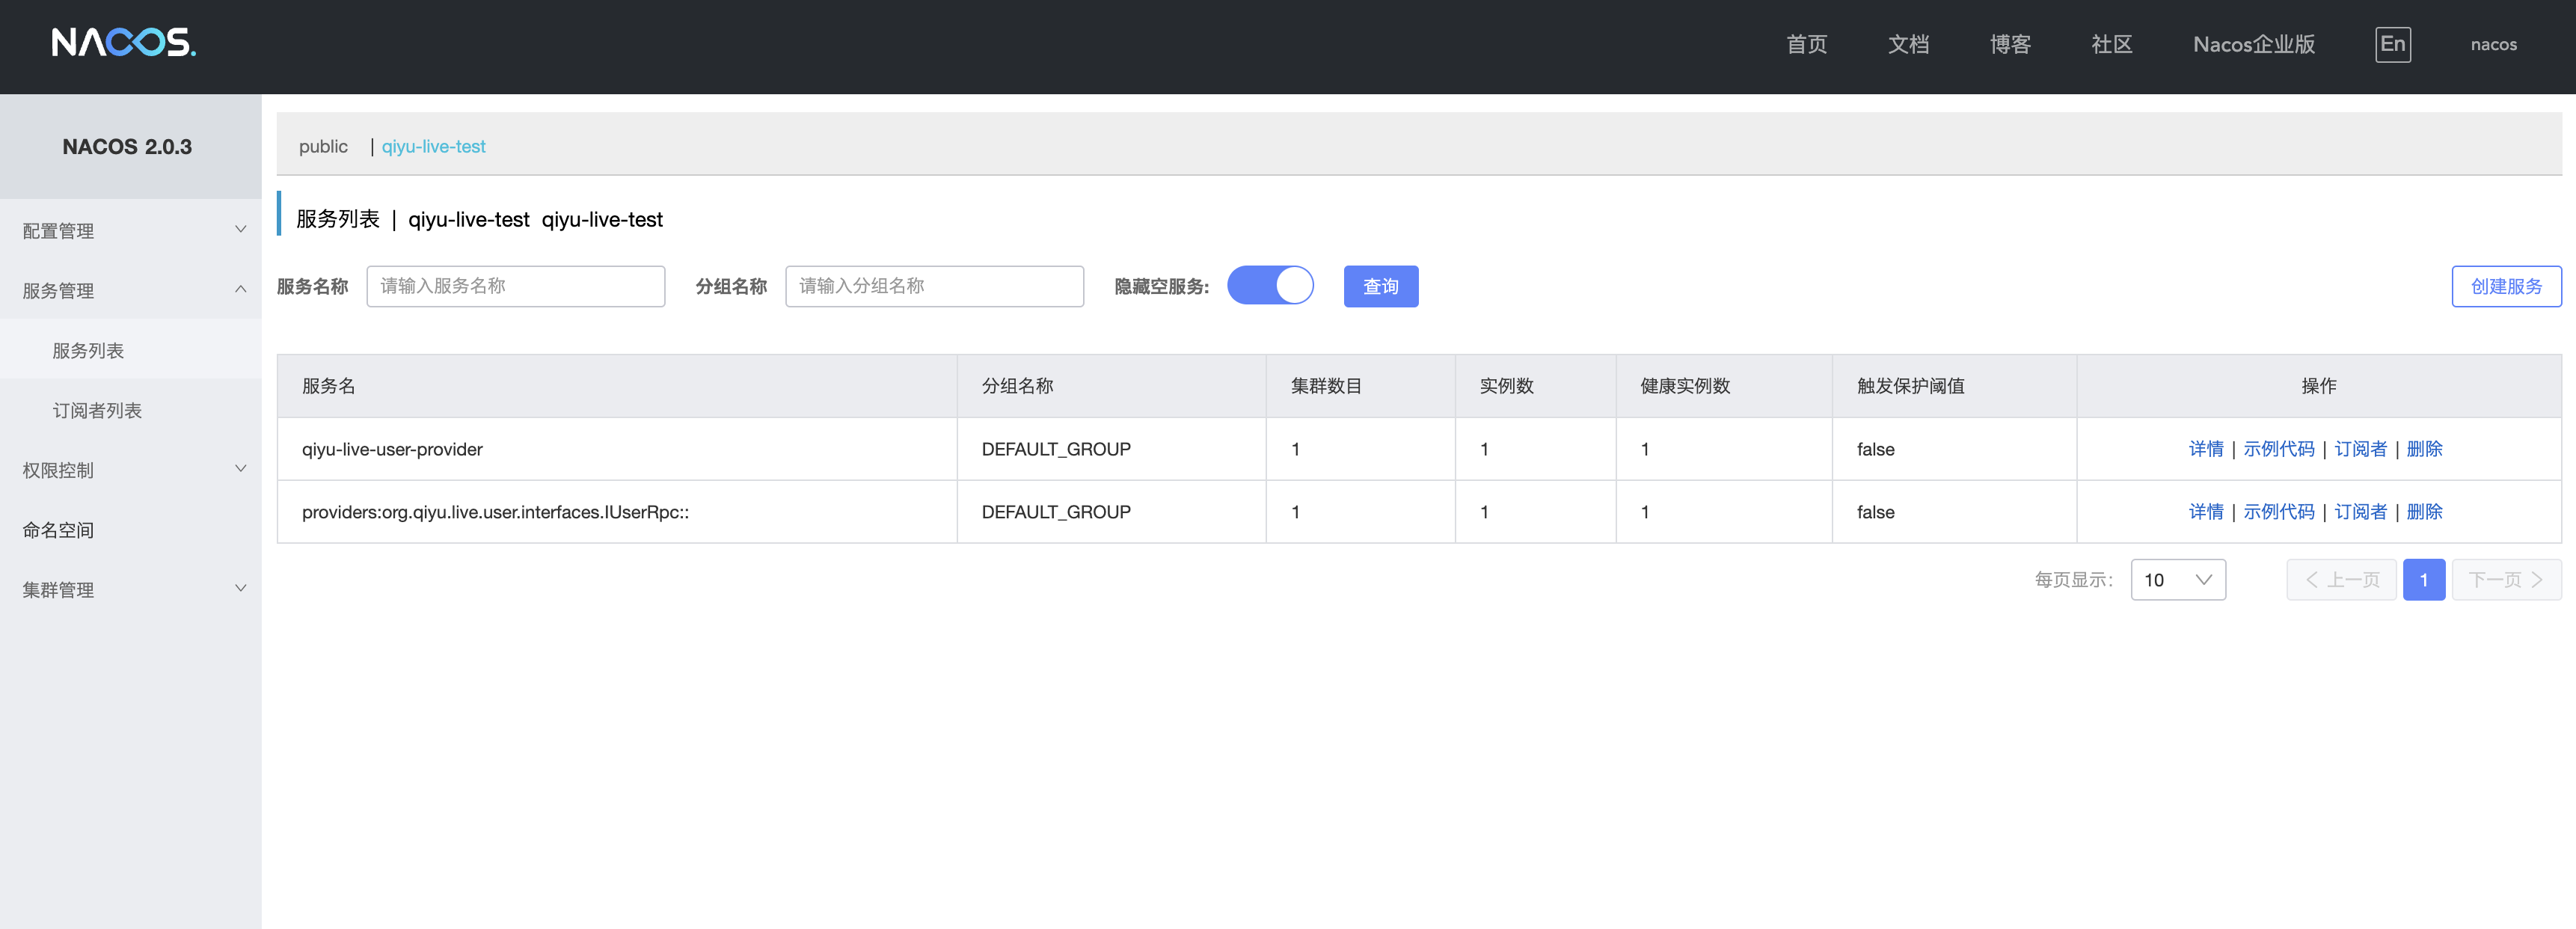
Task: Open 社区 in top navigation
Action: 2112,44
